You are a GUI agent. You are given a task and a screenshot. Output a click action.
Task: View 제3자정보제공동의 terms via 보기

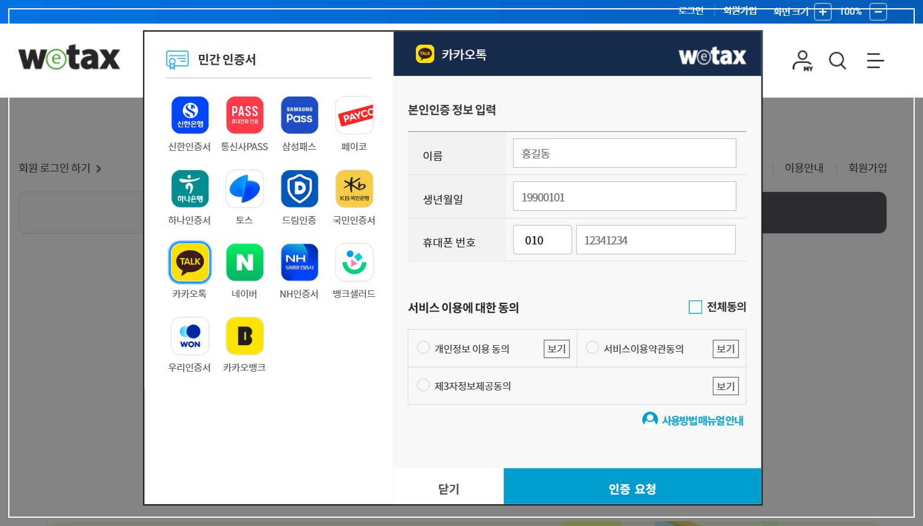[726, 386]
